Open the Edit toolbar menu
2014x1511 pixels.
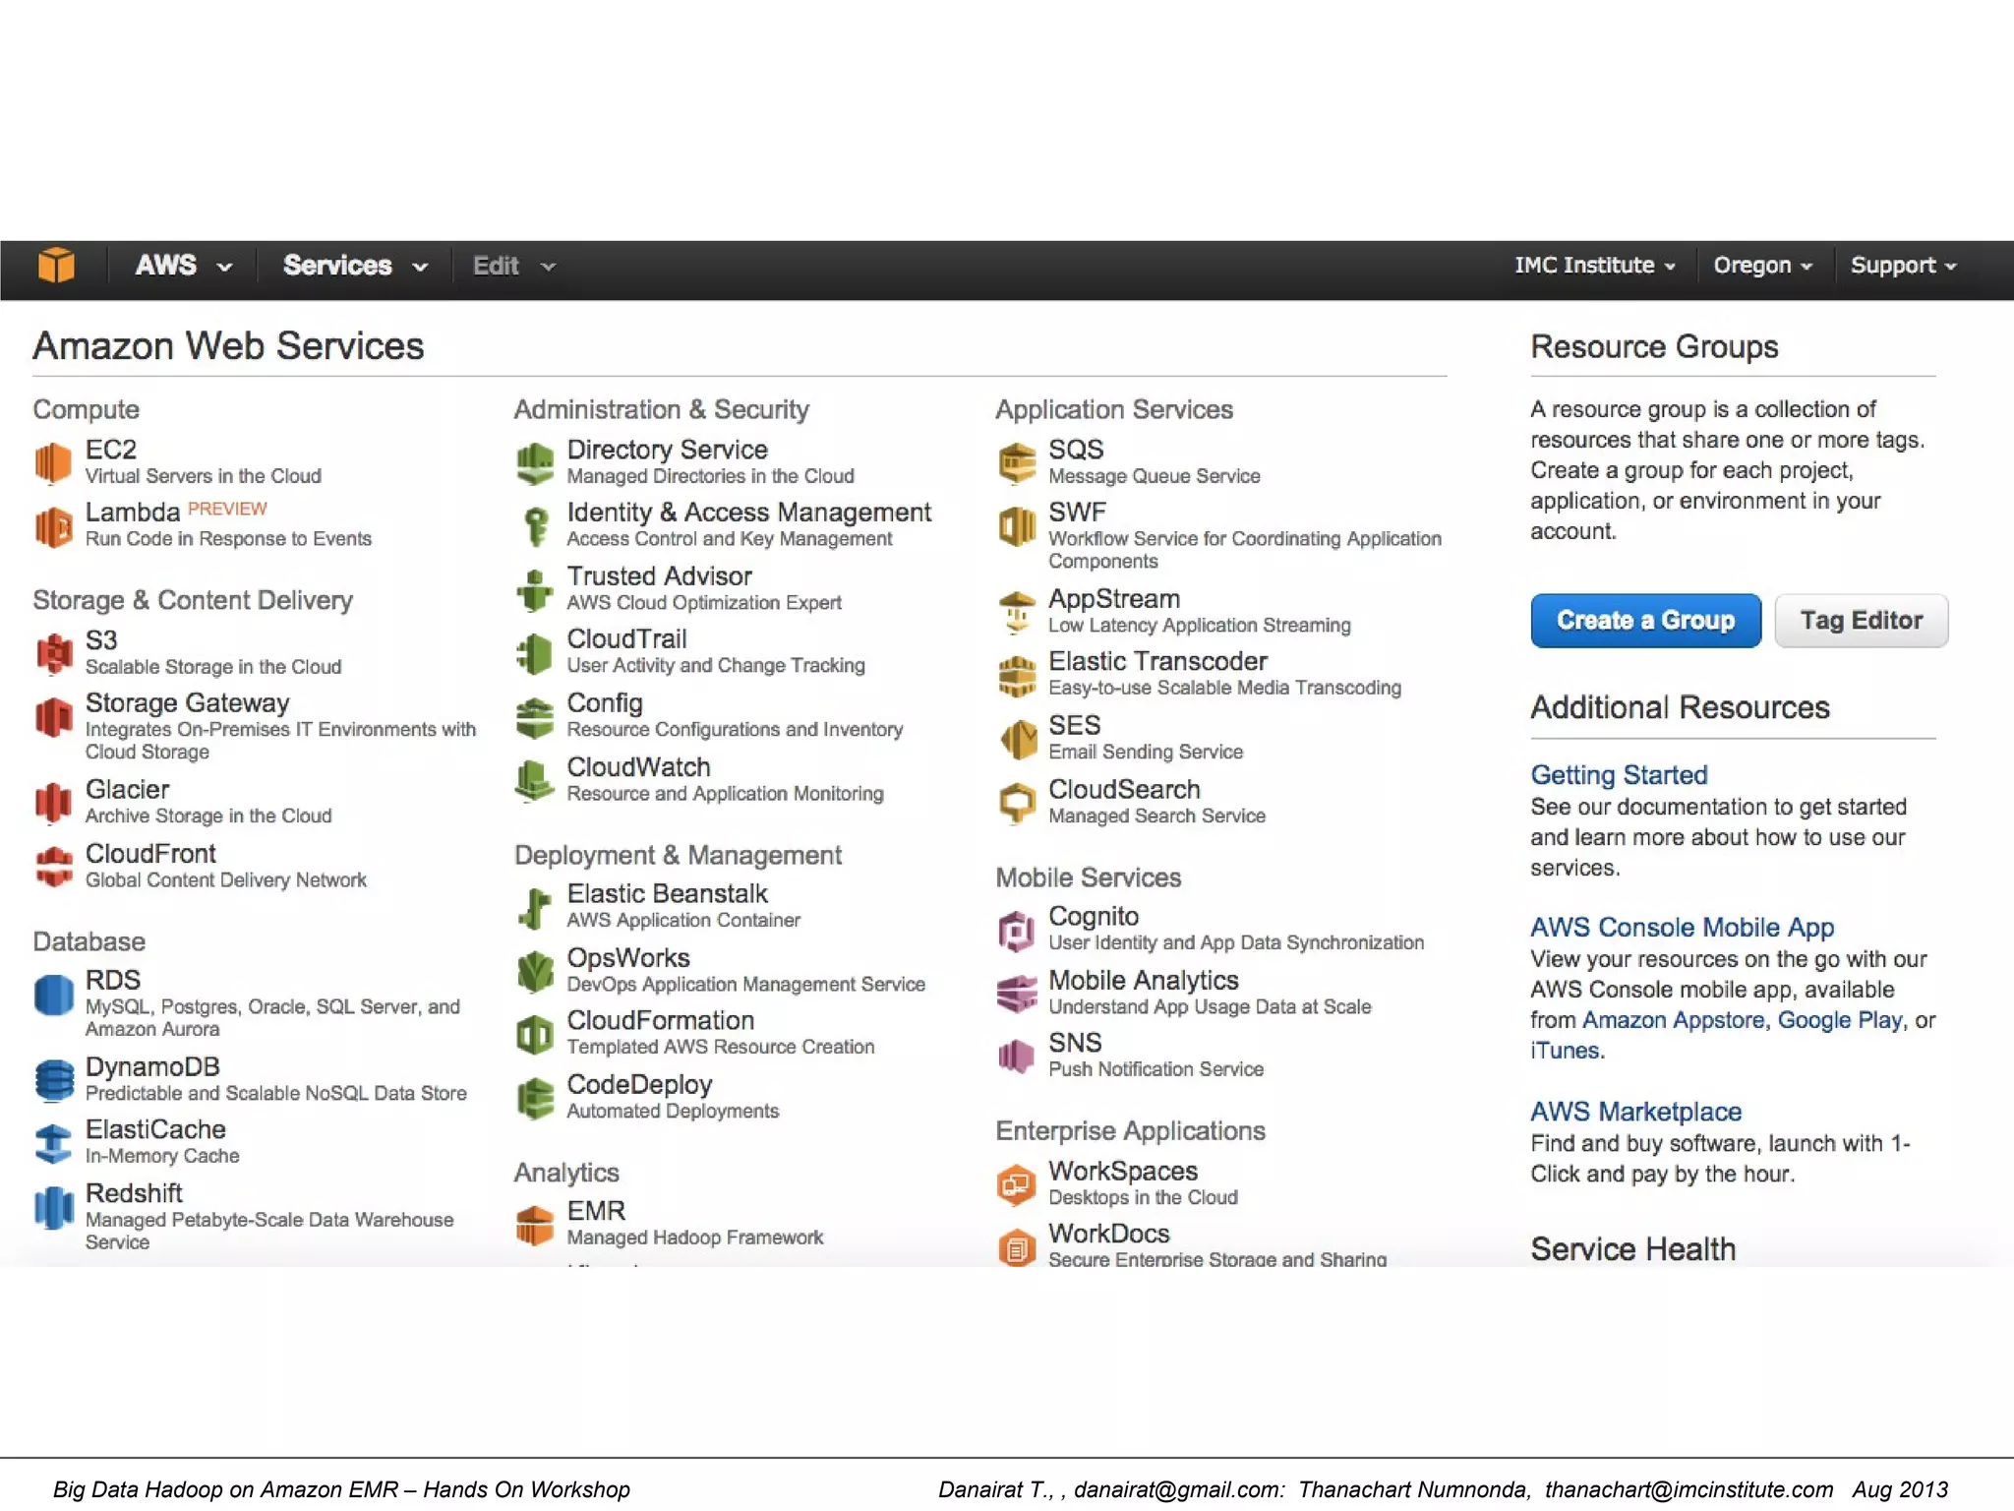pos(512,266)
